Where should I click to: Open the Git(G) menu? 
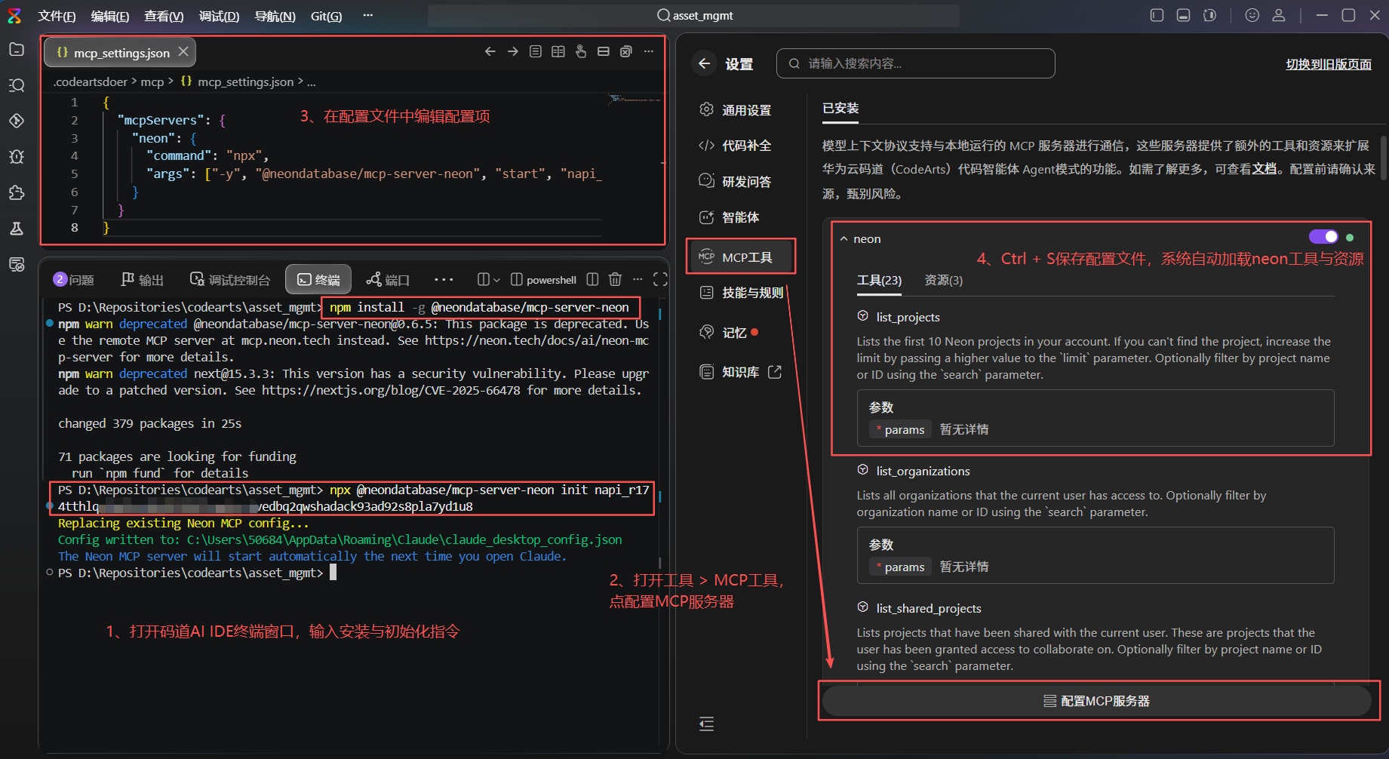click(x=326, y=16)
